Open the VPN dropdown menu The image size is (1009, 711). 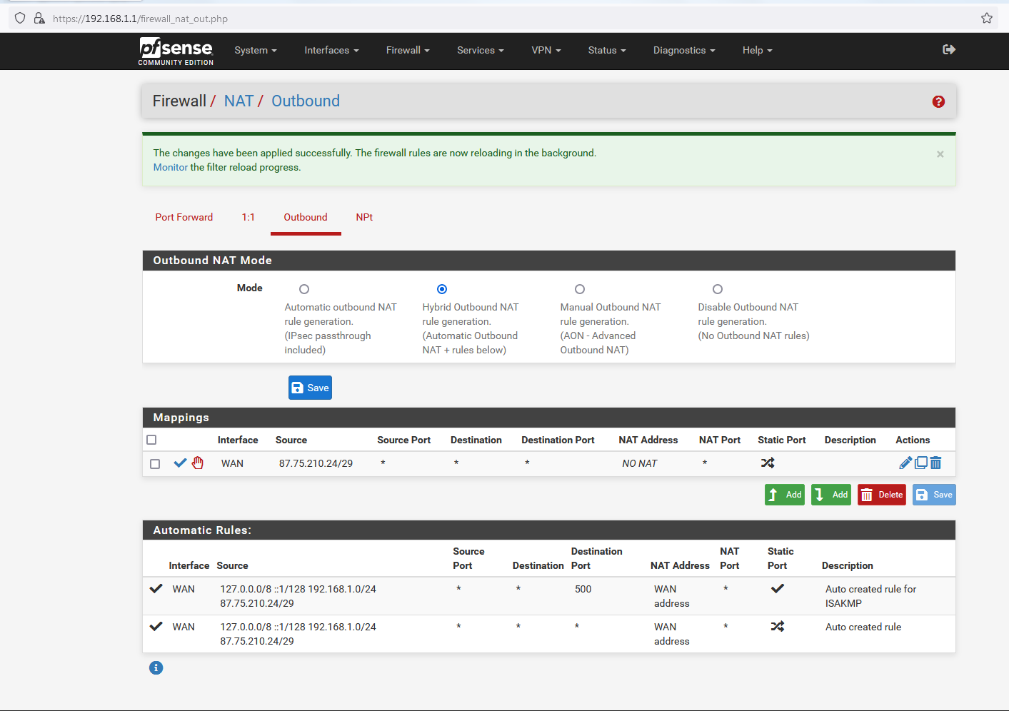tap(546, 51)
